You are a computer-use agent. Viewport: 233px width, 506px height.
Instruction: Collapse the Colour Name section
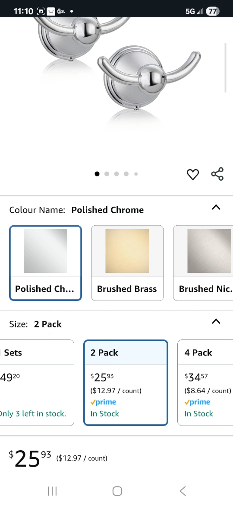point(216,208)
